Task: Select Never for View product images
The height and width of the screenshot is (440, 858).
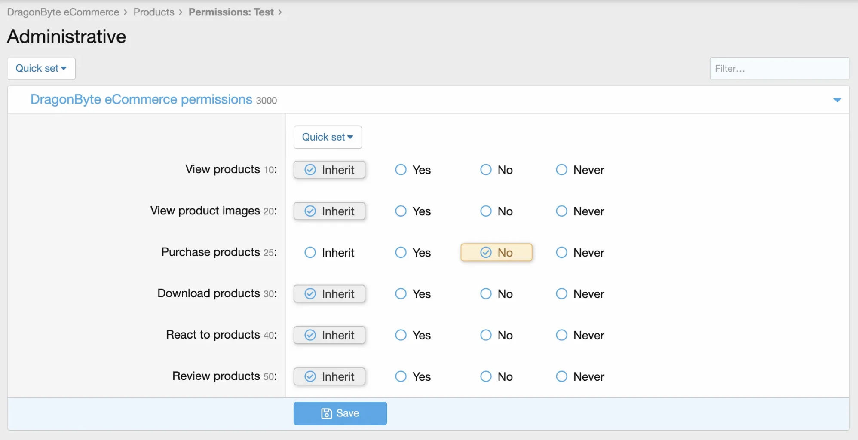Action: click(580, 211)
